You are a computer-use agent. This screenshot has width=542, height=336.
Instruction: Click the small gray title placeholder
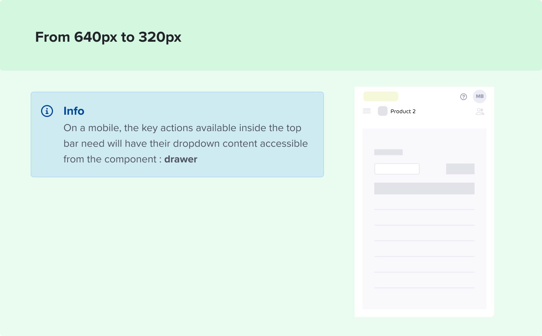tap(389, 152)
